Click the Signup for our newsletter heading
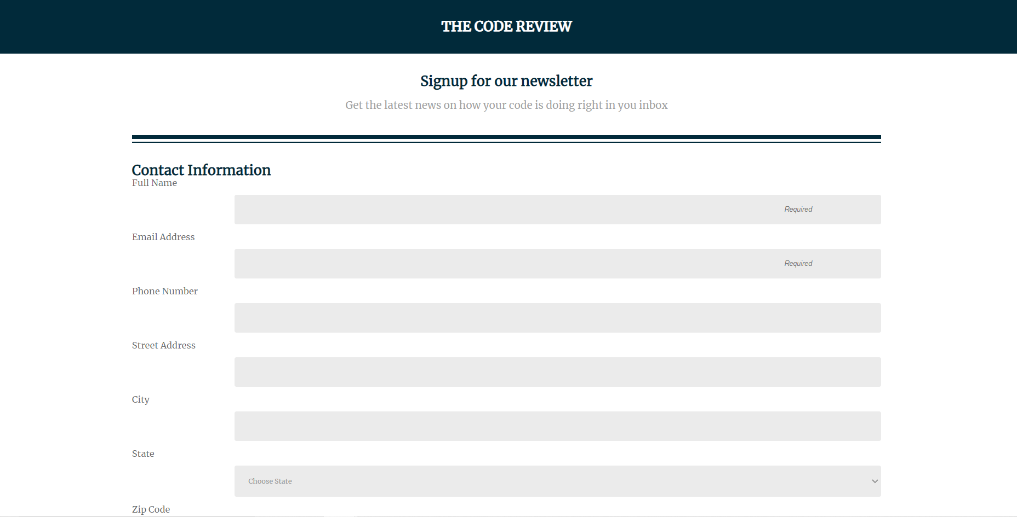Screen dimensions: 1017x517 506,81
